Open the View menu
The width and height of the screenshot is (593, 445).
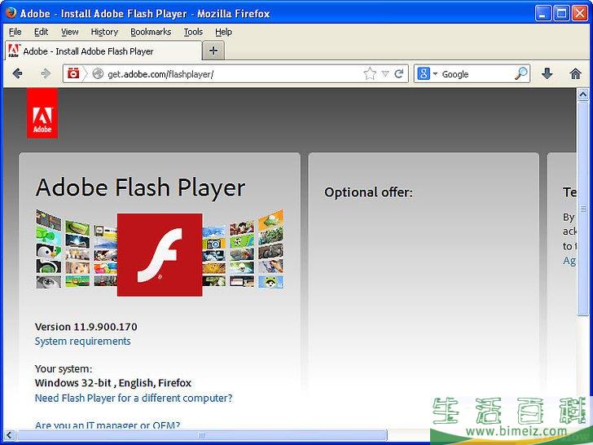tap(69, 32)
